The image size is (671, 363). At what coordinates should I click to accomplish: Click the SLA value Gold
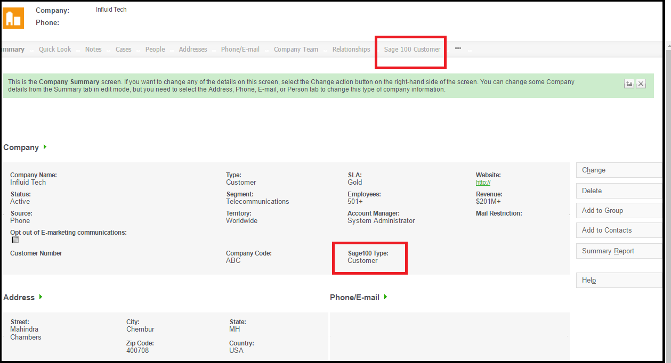354,183
